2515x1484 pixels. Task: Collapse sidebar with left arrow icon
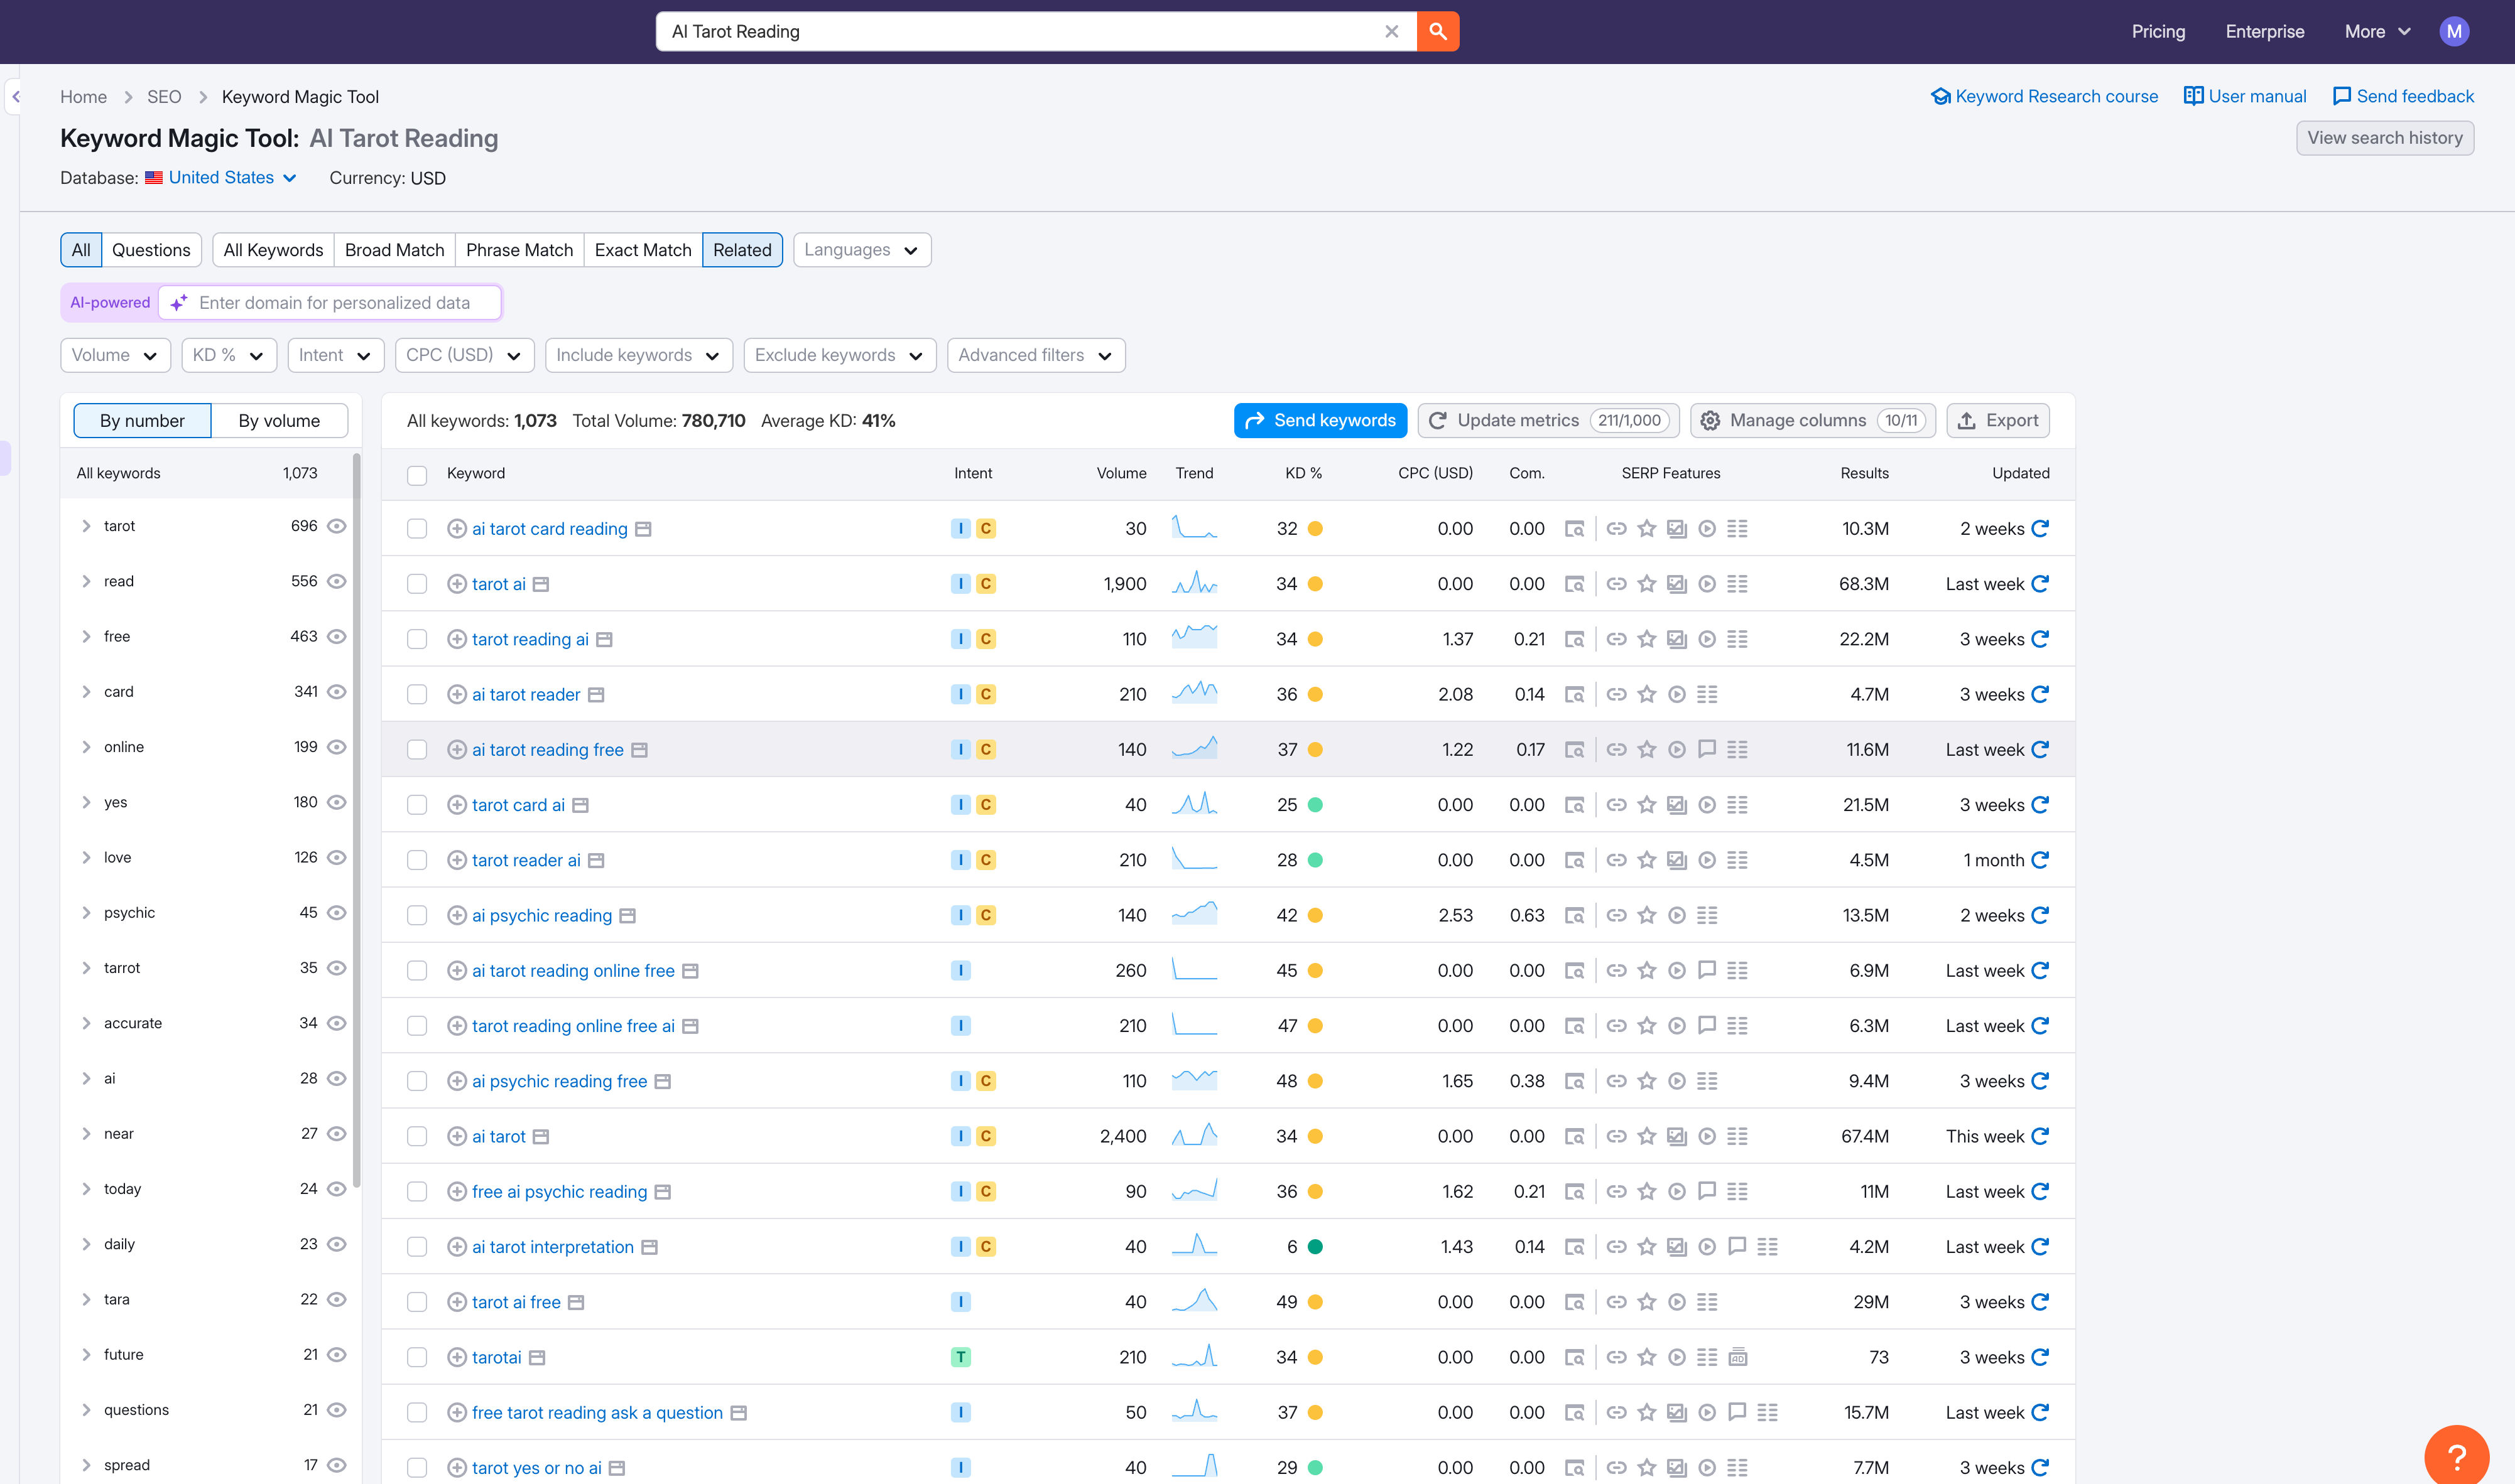[15, 97]
